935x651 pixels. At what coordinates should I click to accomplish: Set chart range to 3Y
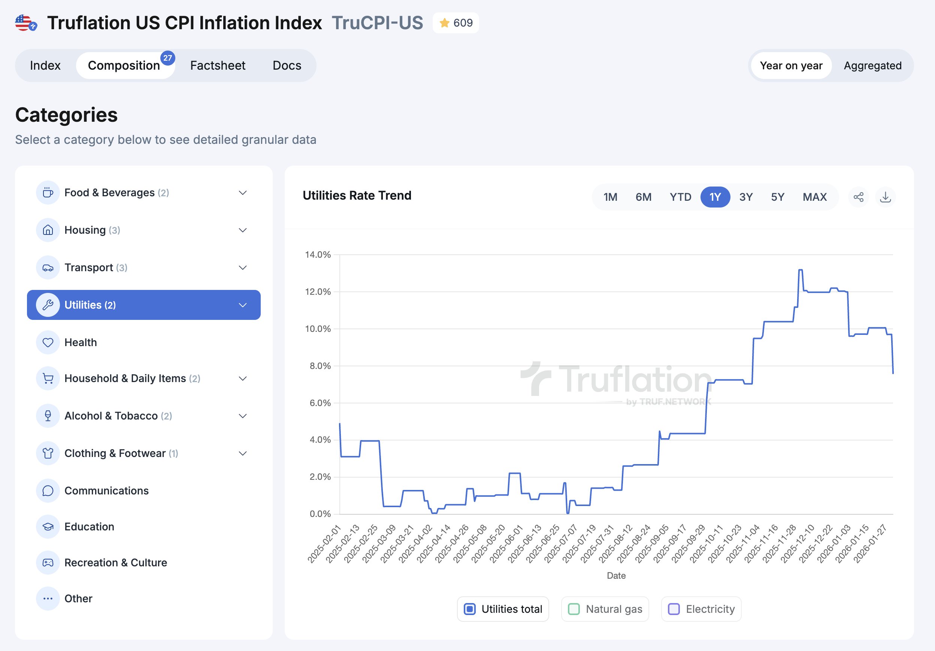pyautogui.click(x=745, y=197)
